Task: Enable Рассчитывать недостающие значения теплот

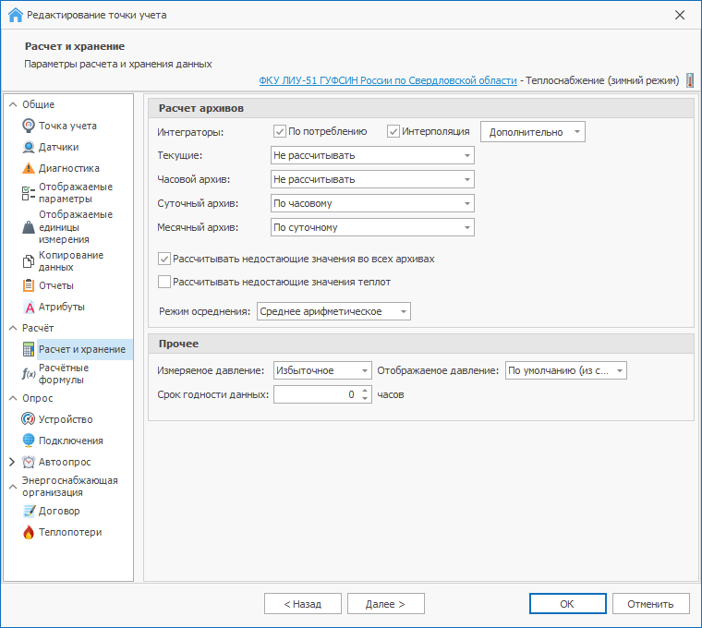Action: tap(165, 282)
